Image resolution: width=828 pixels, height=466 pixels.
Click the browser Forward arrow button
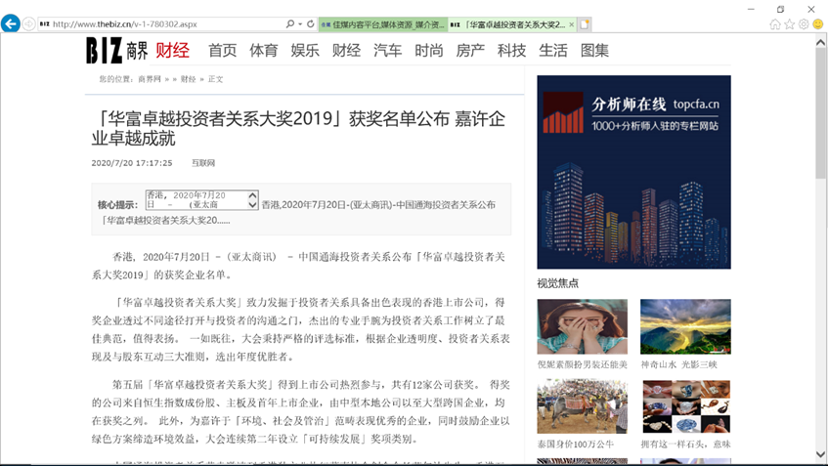click(x=29, y=23)
